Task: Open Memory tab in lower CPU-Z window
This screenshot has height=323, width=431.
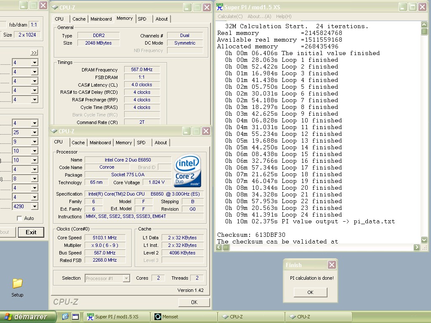Action: [x=124, y=143]
